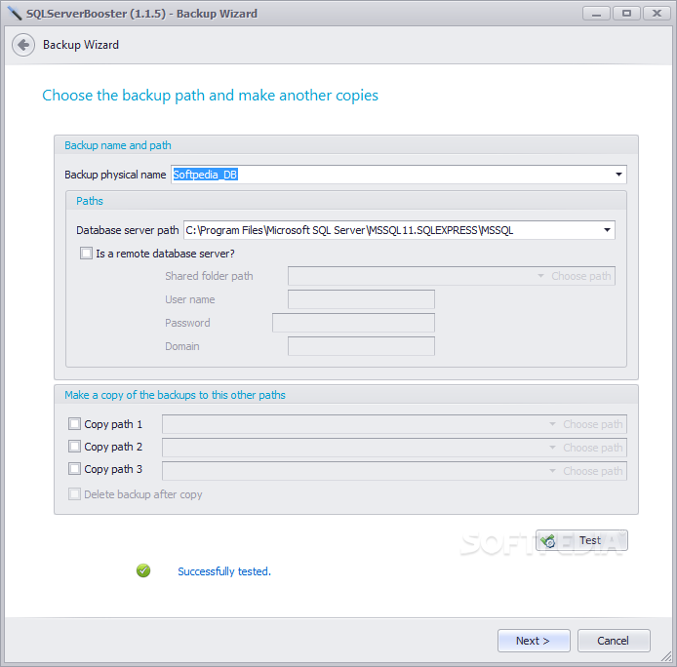Screen dimensions: 677x667
Task: Open the Database server path dropdown arrow
Action: coord(607,230)
